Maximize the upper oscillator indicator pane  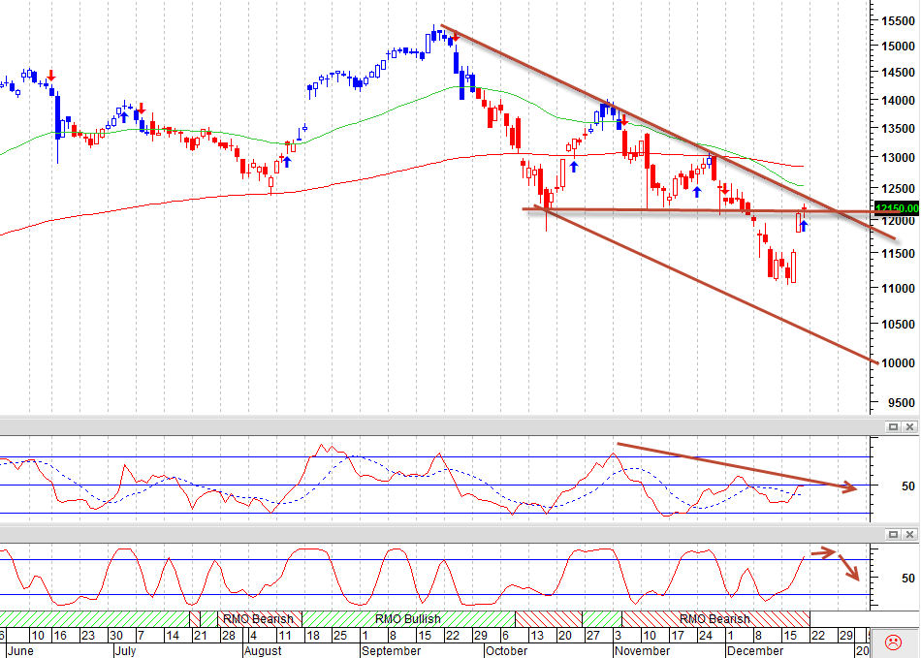(893, 426)
